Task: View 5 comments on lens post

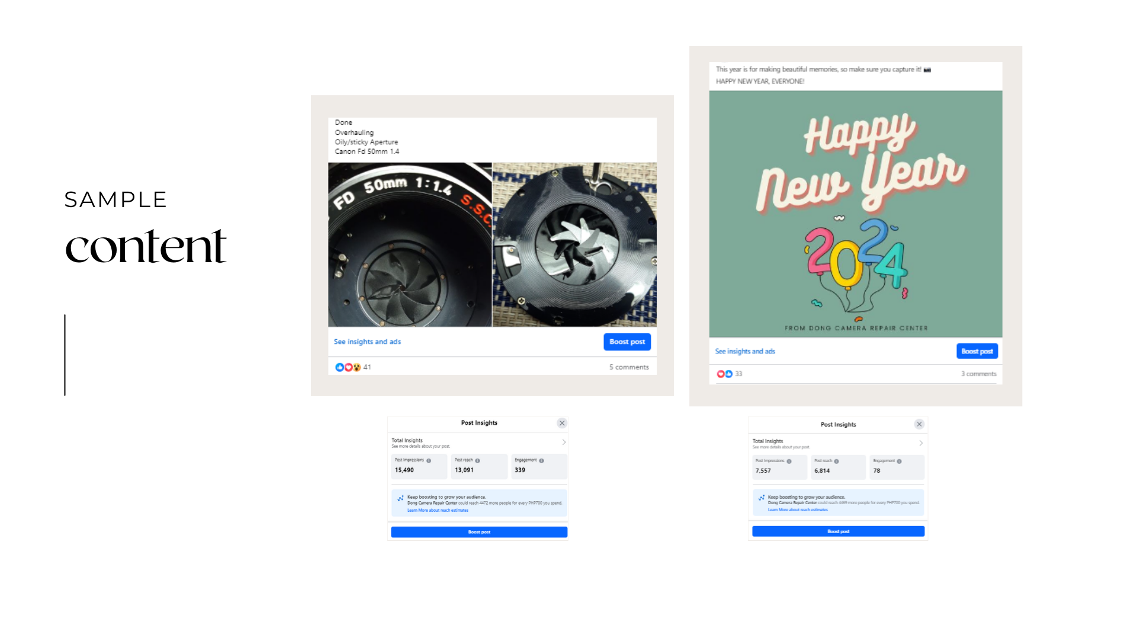Action: (629, 367)
